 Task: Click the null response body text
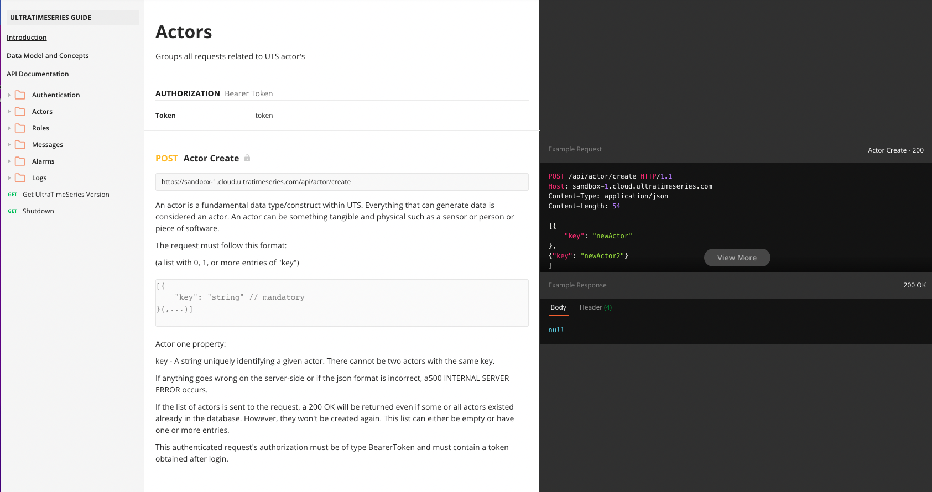coord(556,330)
